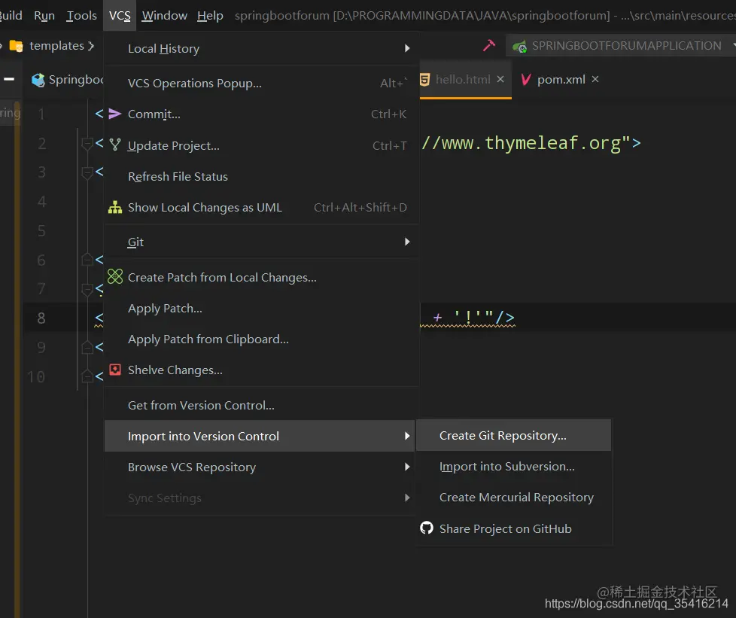The image size is (736, 618).
Task: Expand the Git submenu arrow
Action: pyautogui.click(x=407, y=242)
